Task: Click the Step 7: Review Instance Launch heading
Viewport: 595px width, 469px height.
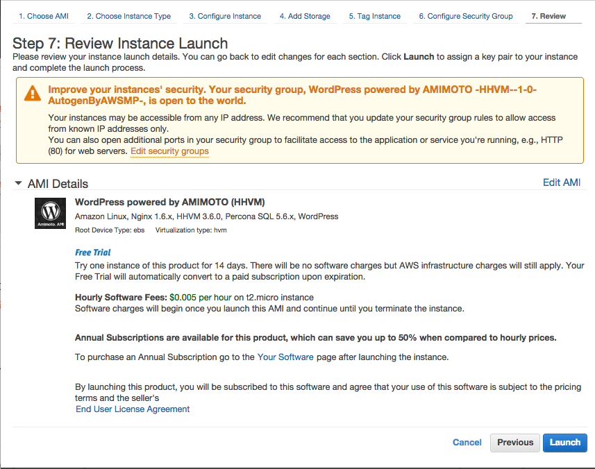Action: (120, 43)
